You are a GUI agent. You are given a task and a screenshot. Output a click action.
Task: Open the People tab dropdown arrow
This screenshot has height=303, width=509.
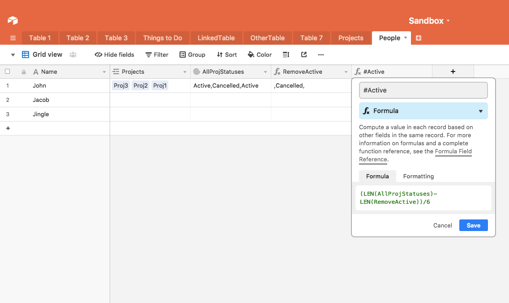click(x=406, y=38)
